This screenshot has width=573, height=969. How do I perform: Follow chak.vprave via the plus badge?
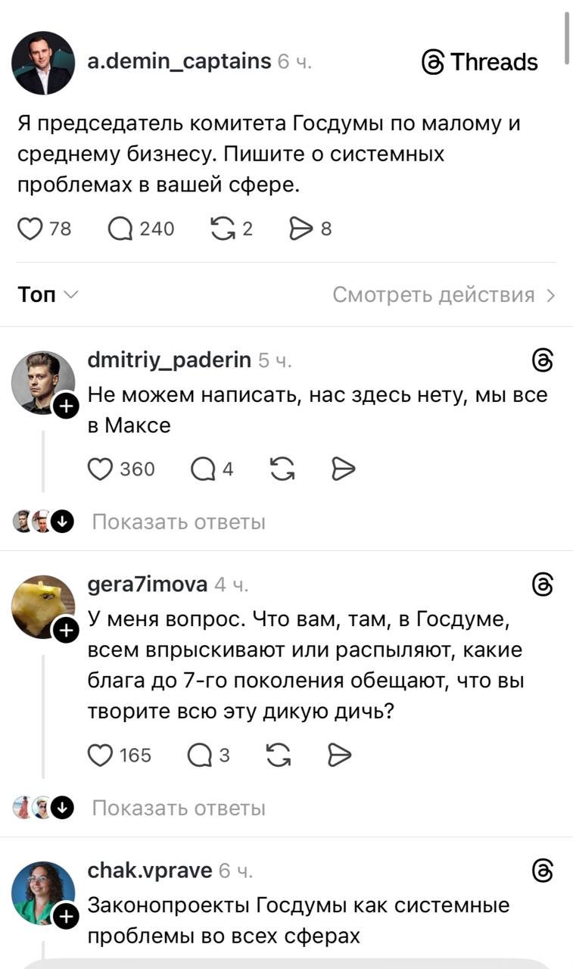67,917
